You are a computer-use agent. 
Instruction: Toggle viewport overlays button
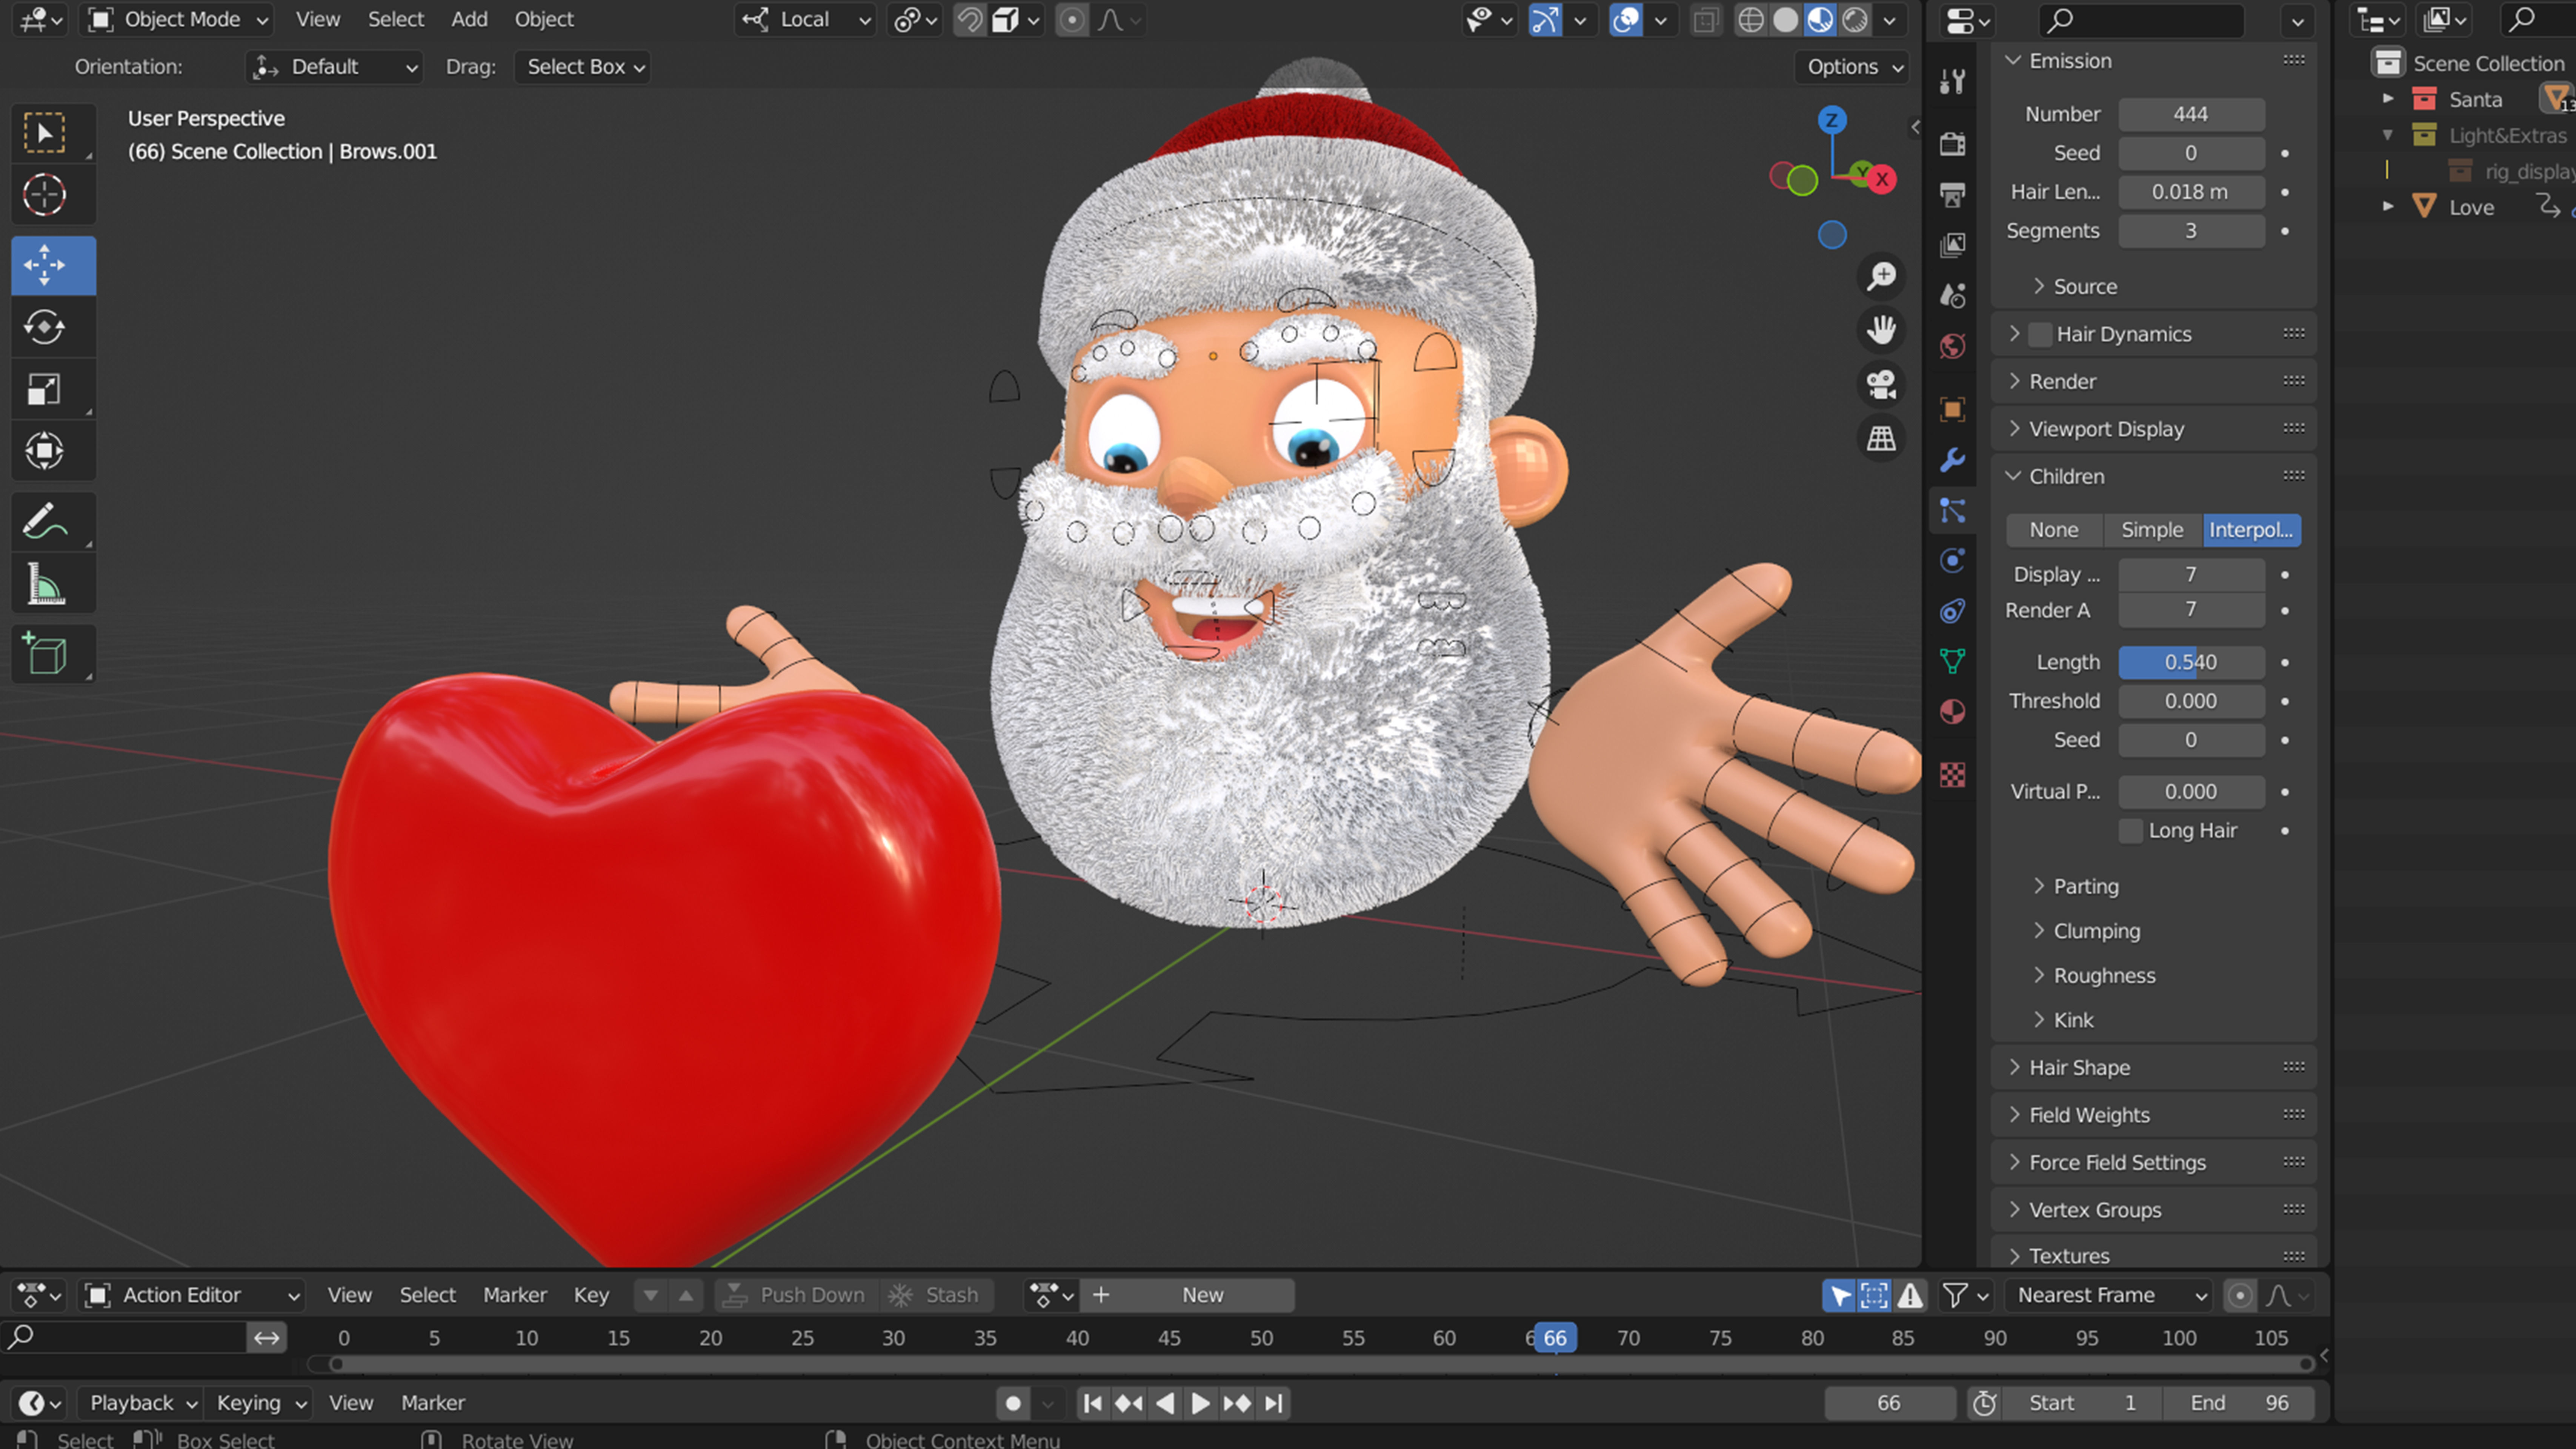click(x=1626, y=20)
